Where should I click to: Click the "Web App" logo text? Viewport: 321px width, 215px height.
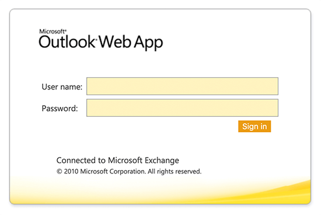tap(131, 43)
